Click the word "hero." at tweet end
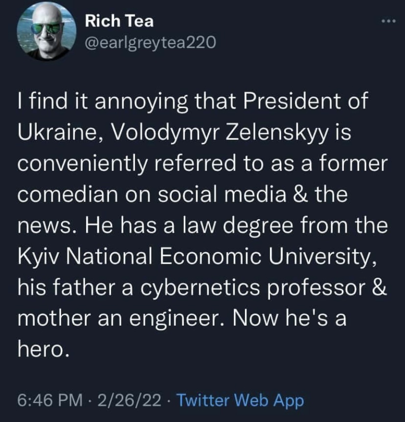The height and width of the screenshot is (422, 405). coord(41,348)
